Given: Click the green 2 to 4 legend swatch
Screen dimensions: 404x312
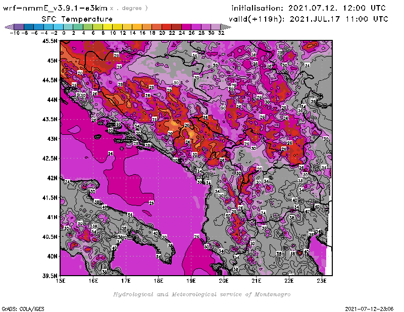Looking at the screenshot, I should [x=78, y=27].
